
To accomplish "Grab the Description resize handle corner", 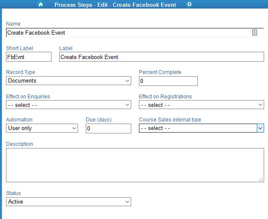I will [261, 179].
